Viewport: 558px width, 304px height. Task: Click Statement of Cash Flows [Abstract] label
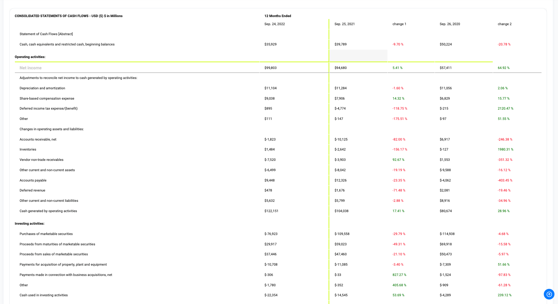[x=46, y=34]
